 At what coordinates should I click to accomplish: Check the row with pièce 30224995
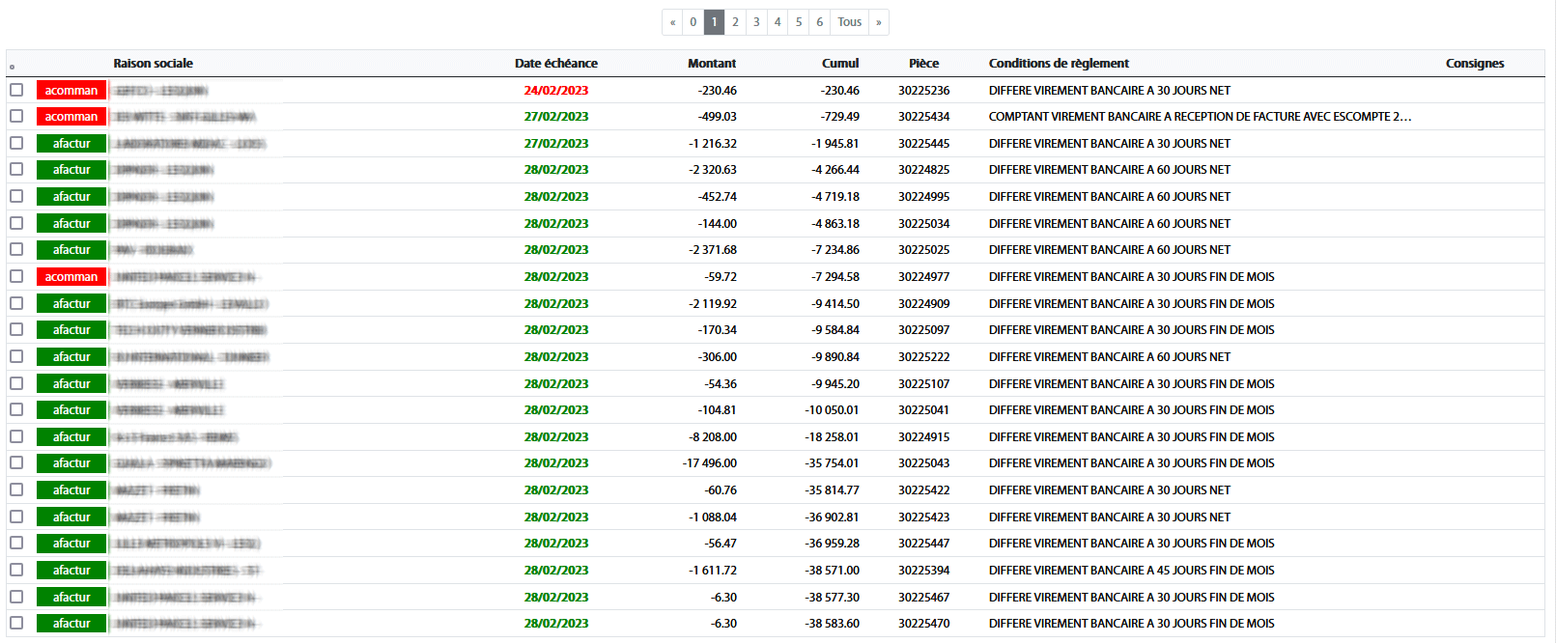point(16,196)
